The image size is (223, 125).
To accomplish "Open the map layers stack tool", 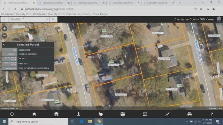I will pyautogui.click(x=56, y=114).
